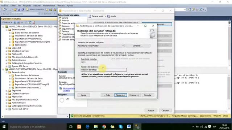Open Microsoft Edge from the taskbar
This screenshot has height=130, width=232.
(87, 127)
